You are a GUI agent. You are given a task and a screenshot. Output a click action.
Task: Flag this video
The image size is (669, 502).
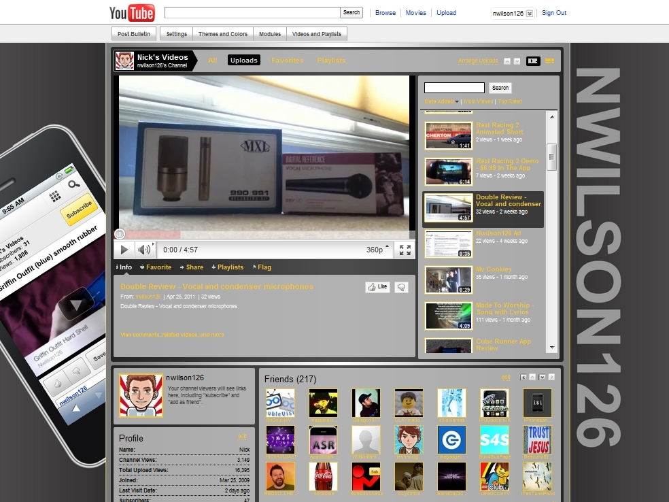click(x=262, y=267)
